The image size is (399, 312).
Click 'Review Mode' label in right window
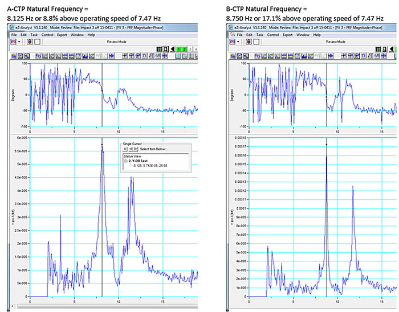tap(336, 42)
